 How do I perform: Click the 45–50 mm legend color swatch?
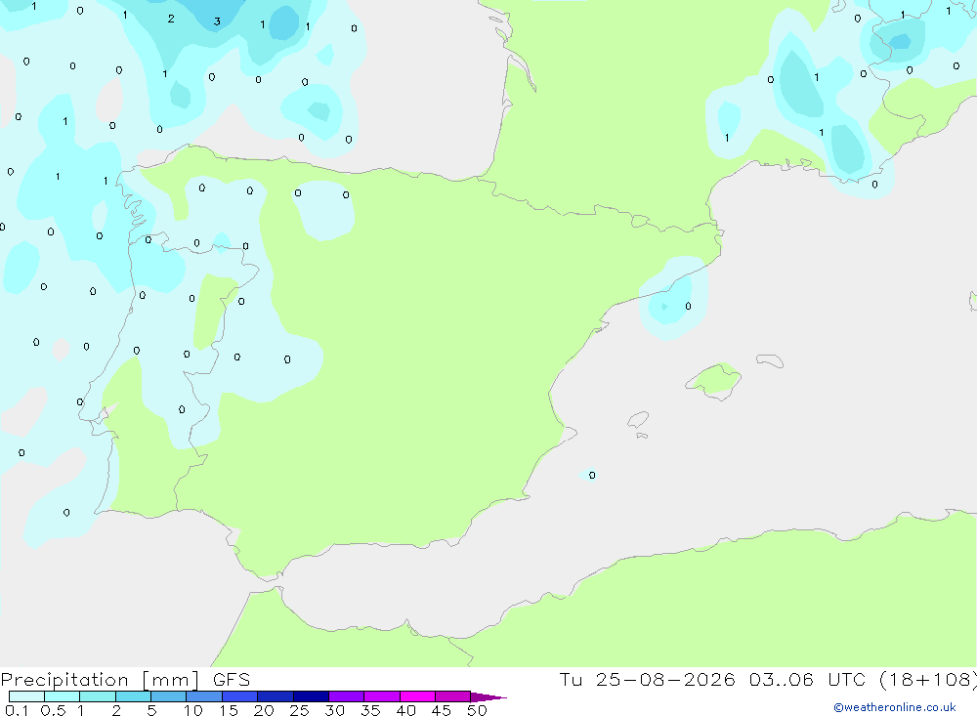[x=453, y=696]
